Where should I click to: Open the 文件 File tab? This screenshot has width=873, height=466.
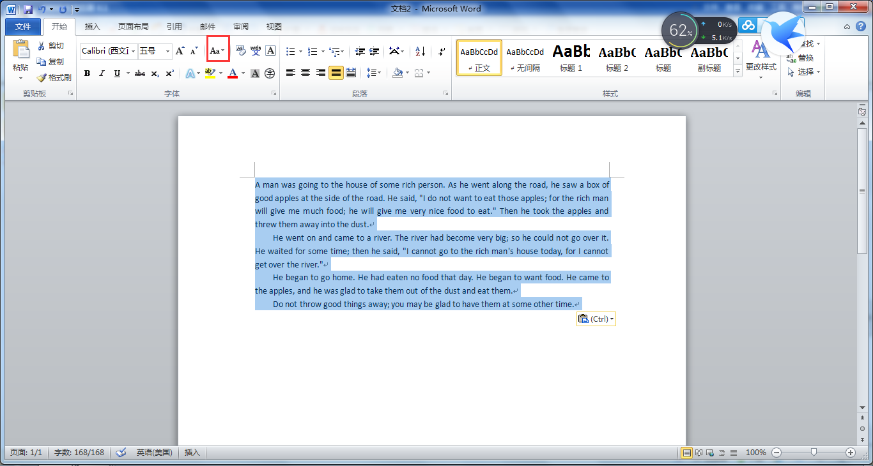point(23,27)
